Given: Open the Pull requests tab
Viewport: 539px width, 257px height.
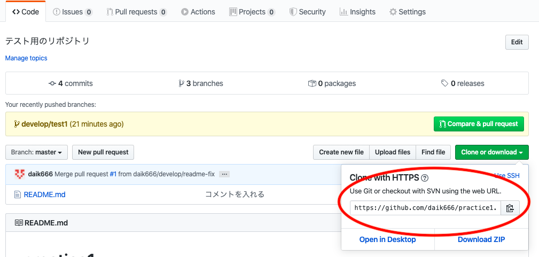Looking at the screenshot, I should 136,12.
